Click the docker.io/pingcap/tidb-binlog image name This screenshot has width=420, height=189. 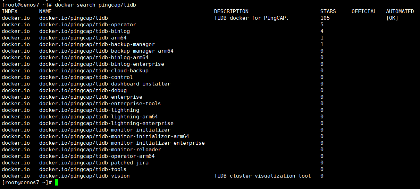point(84,31)
